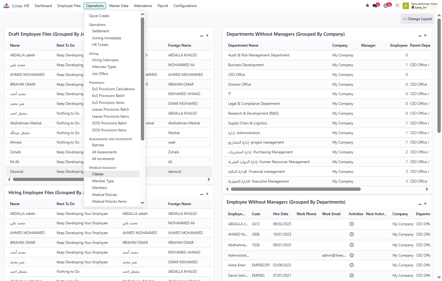Select Settlement from the Operations menu
This screenshot has height=281, width=442.
point(100,31)
